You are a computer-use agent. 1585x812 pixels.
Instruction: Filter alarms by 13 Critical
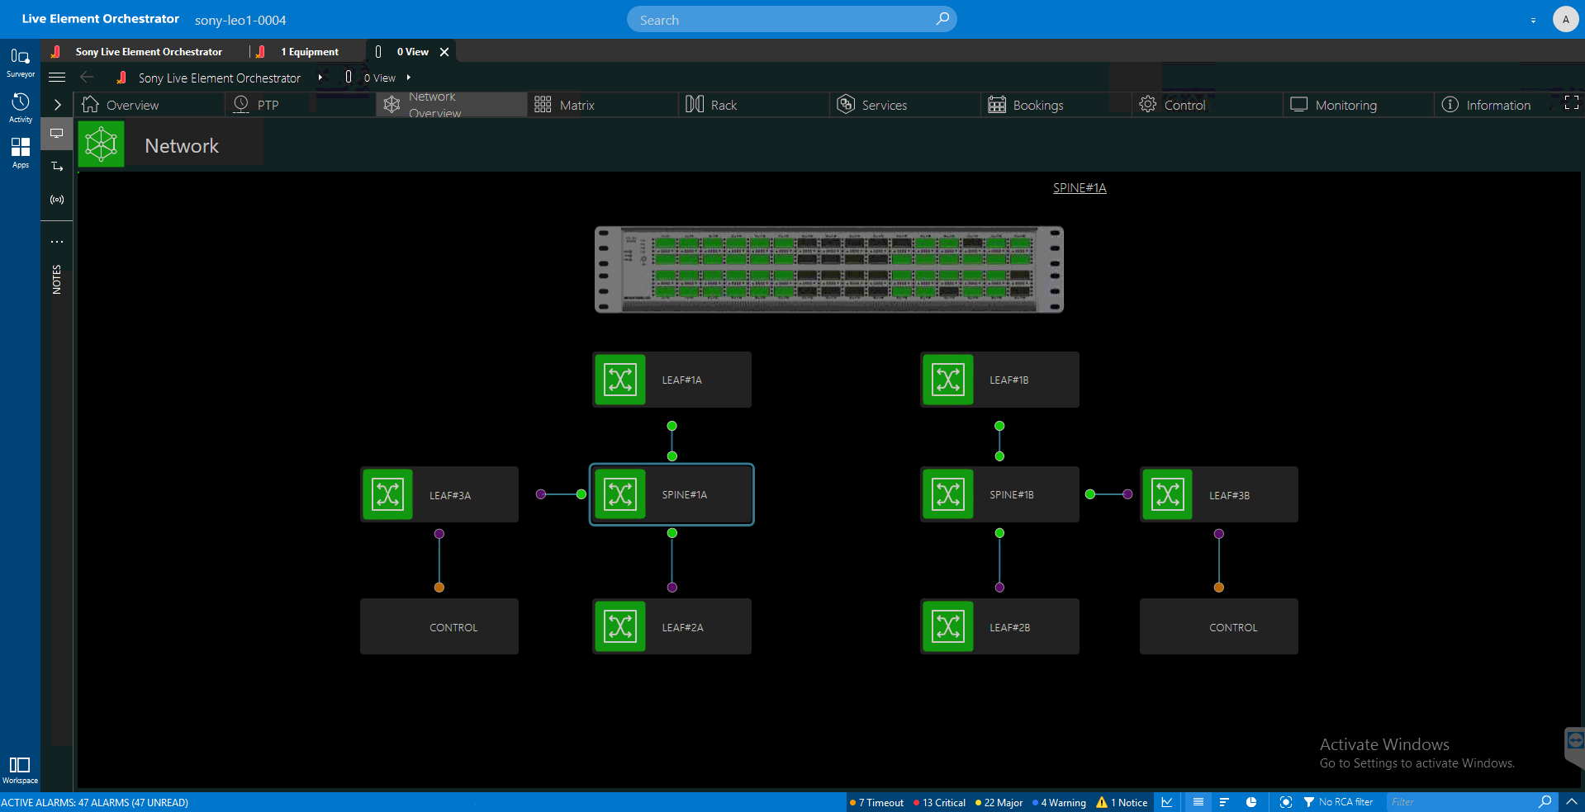pos(939,802)
